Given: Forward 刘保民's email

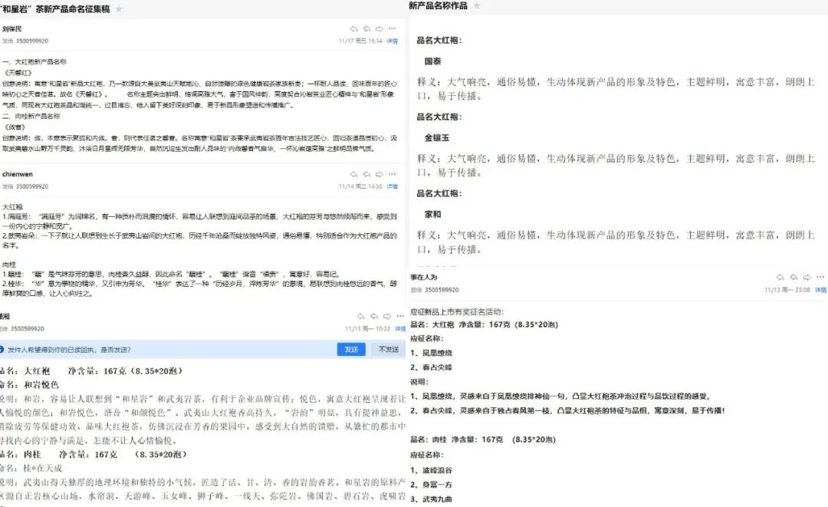Looking at the screenshot, I should 379,29.
